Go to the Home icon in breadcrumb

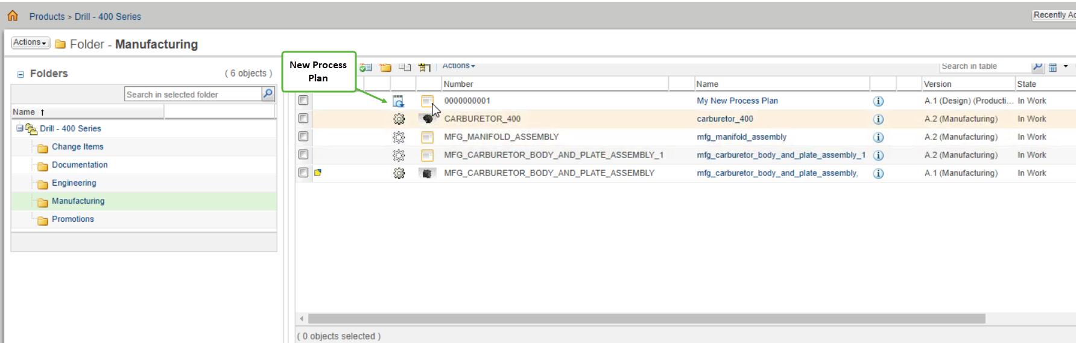coord(13,16)
